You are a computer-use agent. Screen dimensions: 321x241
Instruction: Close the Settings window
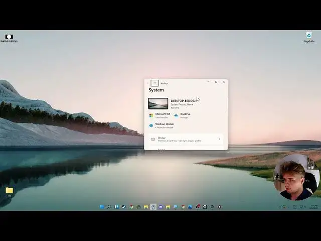(x=224, y=82)
